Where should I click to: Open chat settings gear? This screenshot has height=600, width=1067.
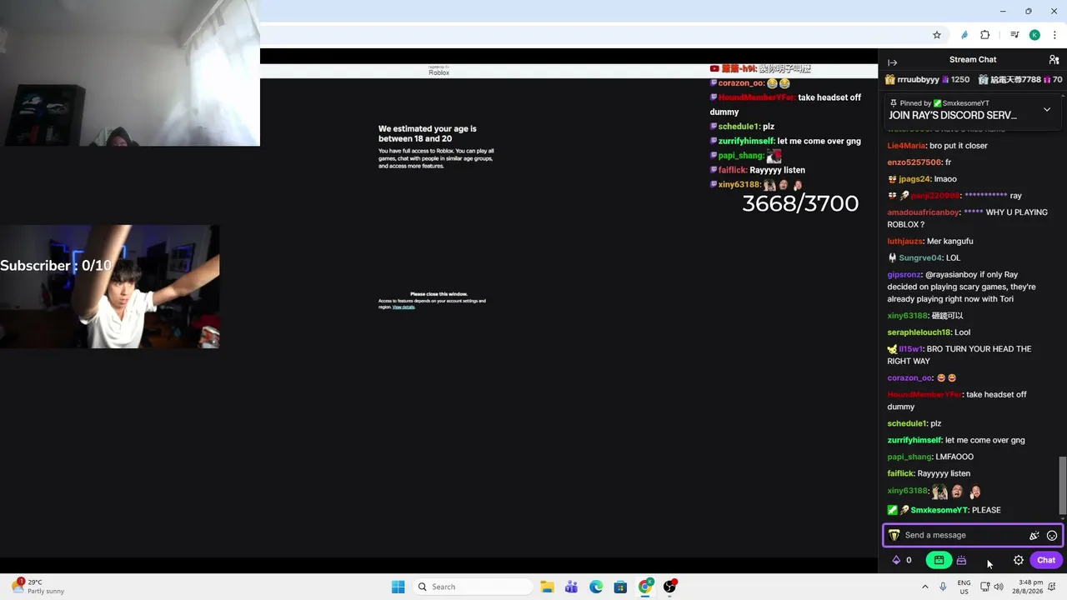tap(1019, 560)
